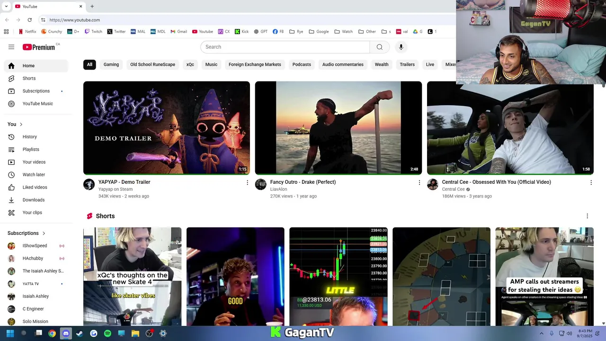Open Gmail bookmark
Image resolution: width=606 pixels, height=341 pixels.
coord(178,32)
